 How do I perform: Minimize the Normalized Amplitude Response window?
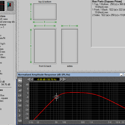121,75
